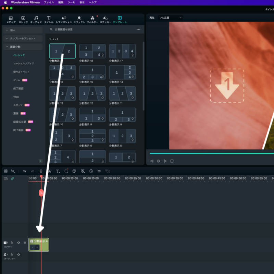Download the 分割表示 9 template
The image size is (274, 274).
click(102, 119)
